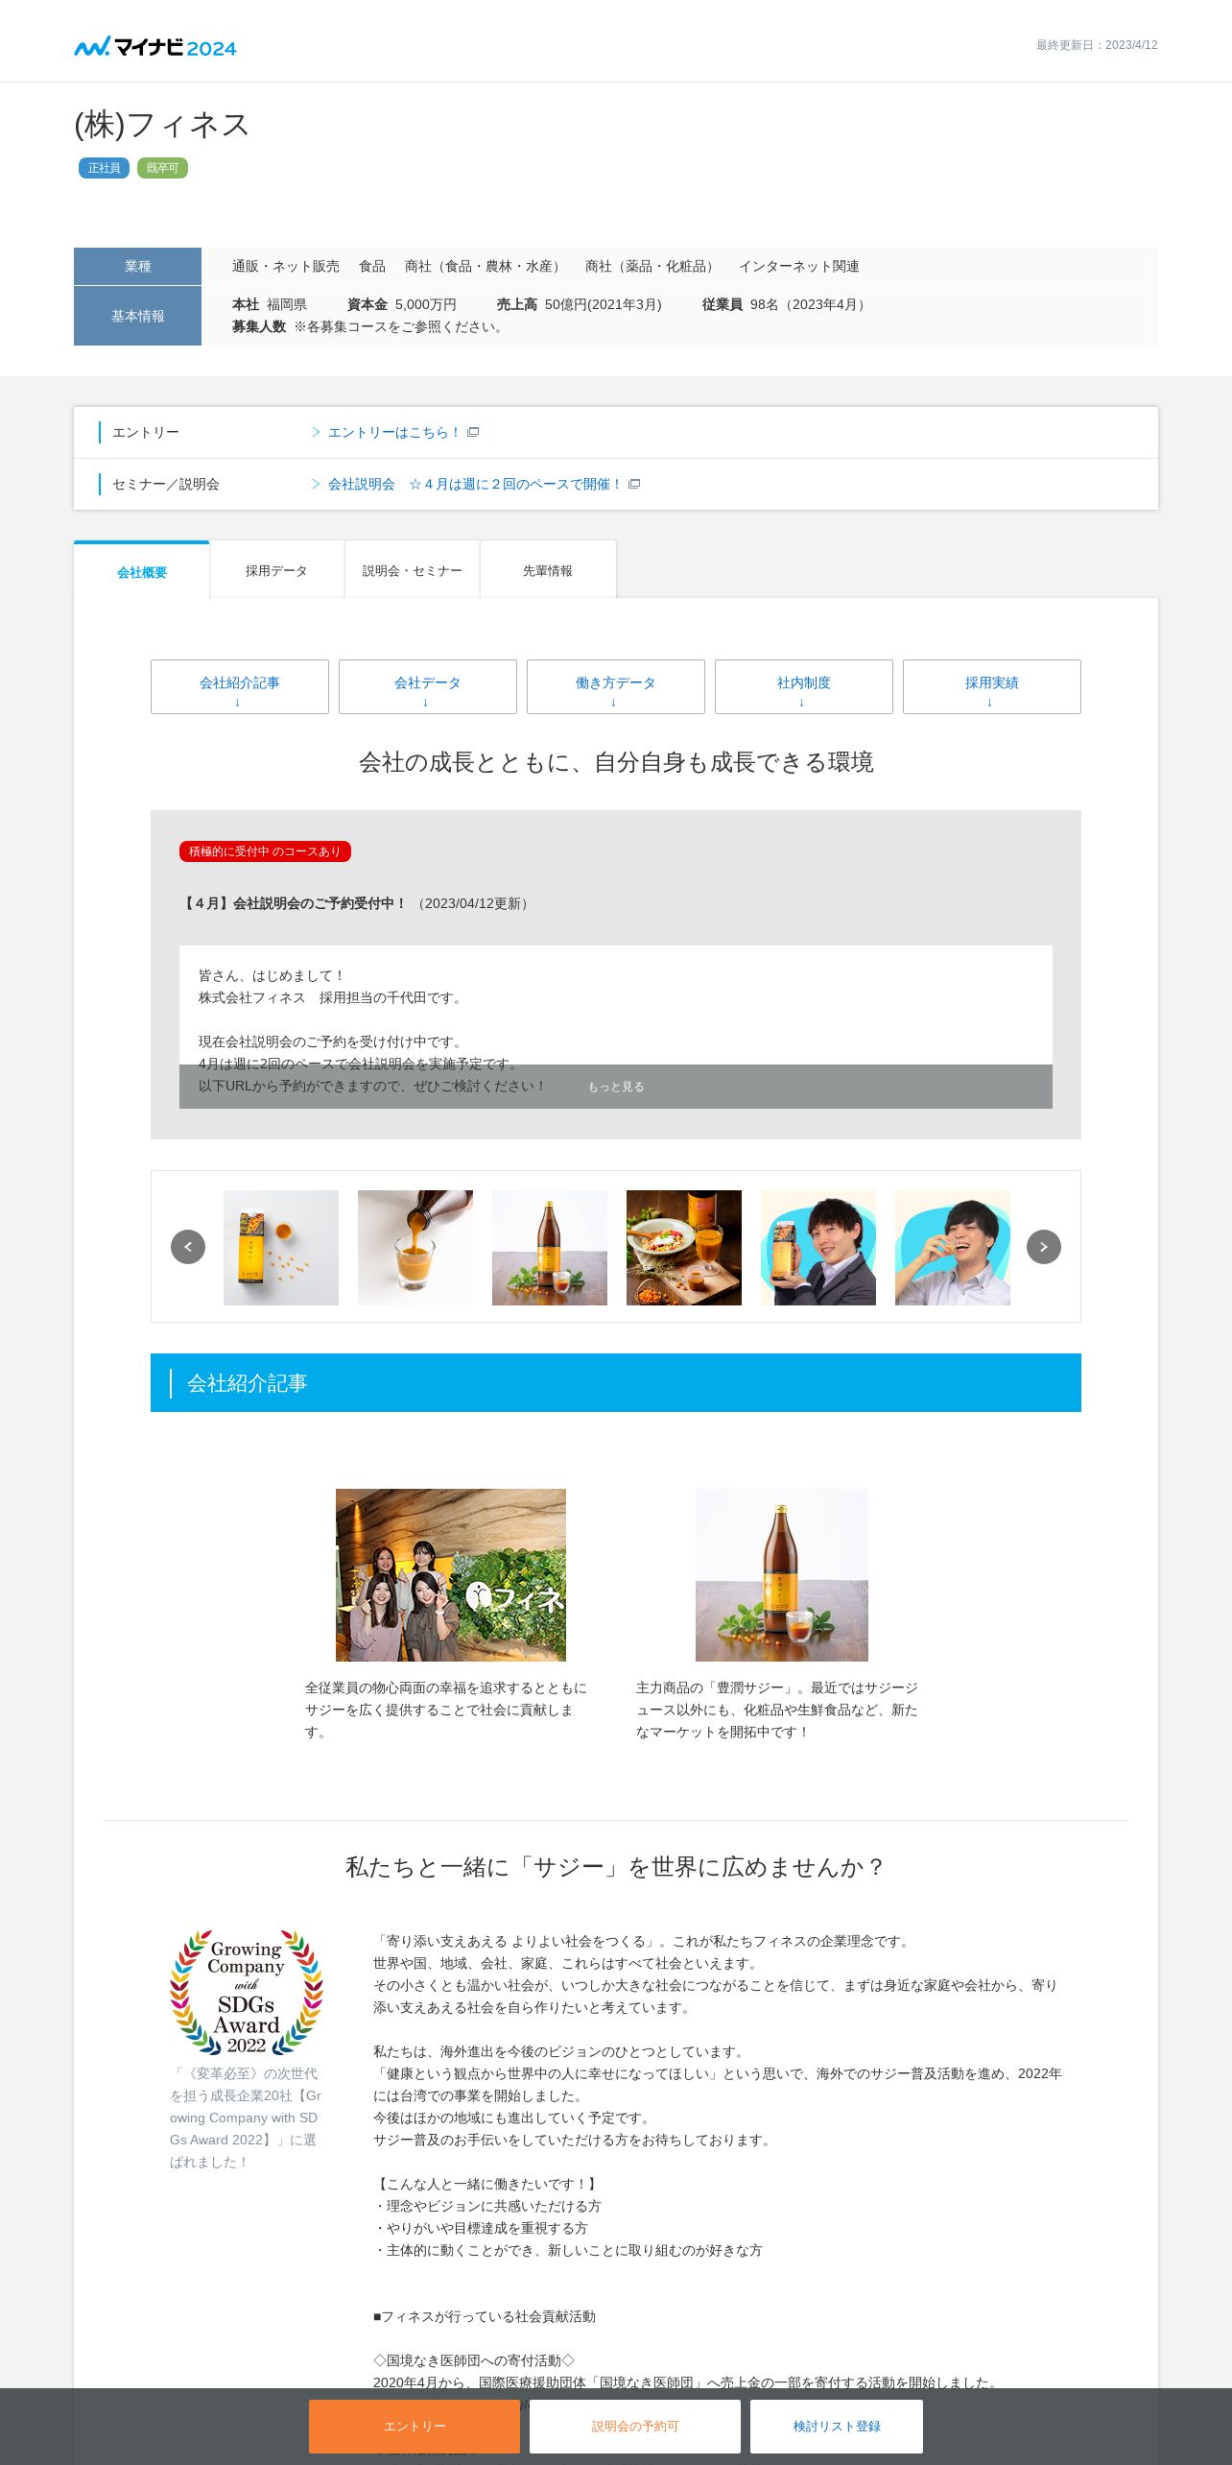Expand the notice with もっと見る
The height and width of the screenshot is (2465, 1232).
616,1087
